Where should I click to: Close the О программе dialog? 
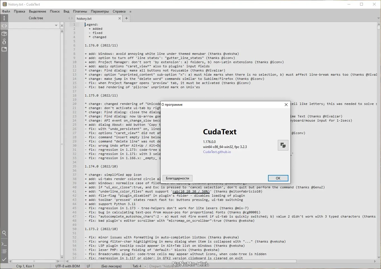pos(286,105)
